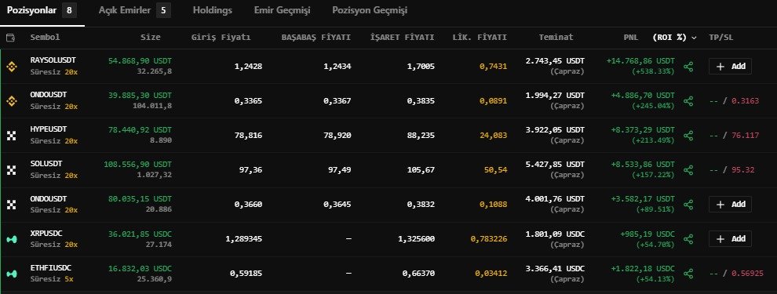This screenshot has width=777, height=294.
Task: Select the SOLUSDT symbol name
Action: 46,163
